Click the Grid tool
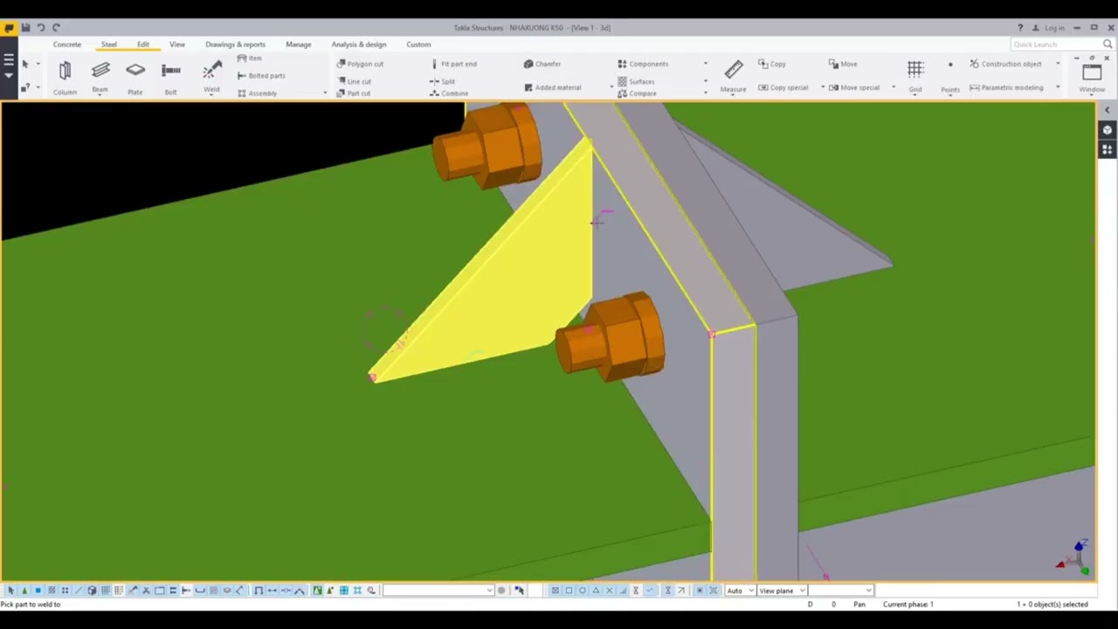1118x629 pixels. pos(915,77)
